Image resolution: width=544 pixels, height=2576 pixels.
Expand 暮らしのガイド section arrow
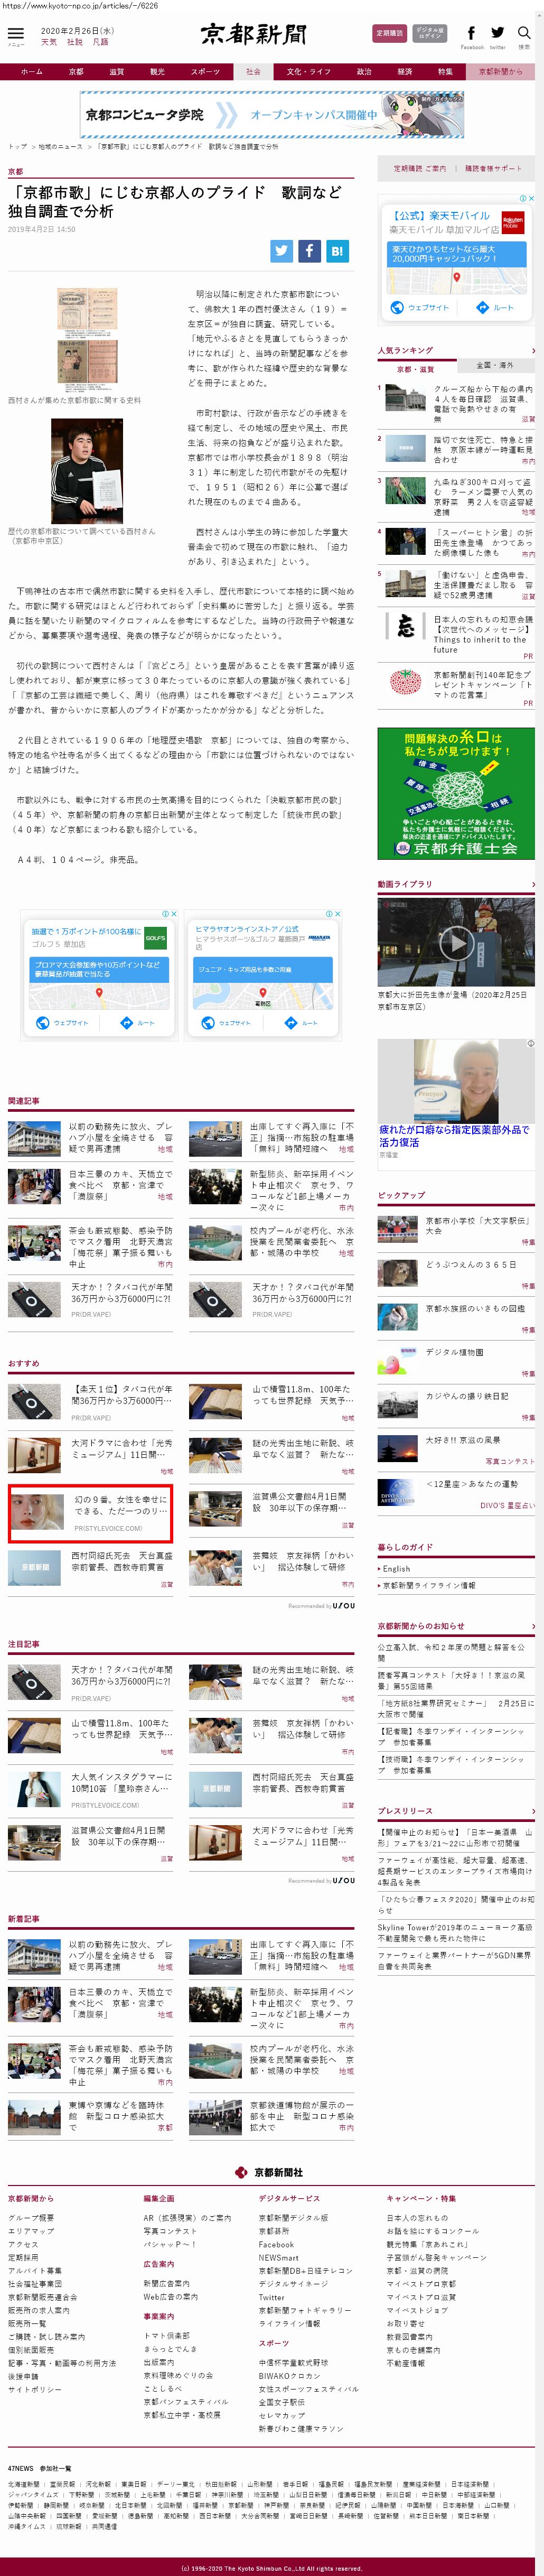533,1547
